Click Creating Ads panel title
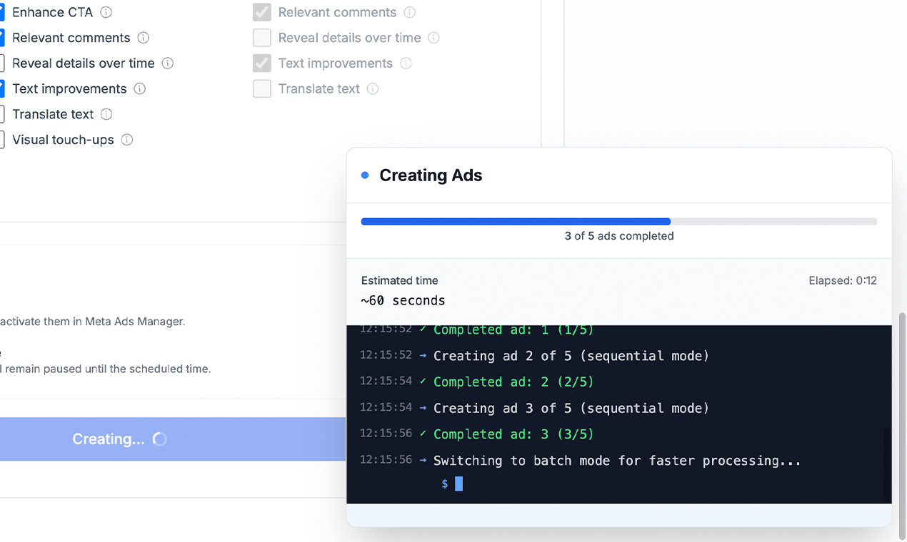907x542 pixels. (x=431, y=175)
